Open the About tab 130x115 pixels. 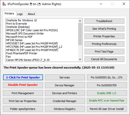(31, 14)
